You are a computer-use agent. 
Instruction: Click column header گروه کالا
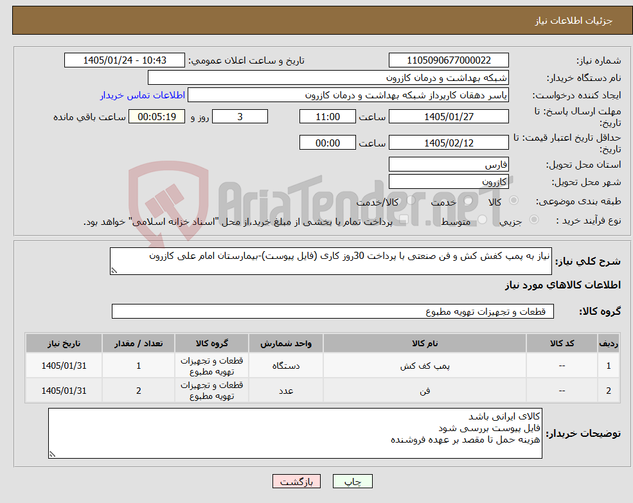point(211,343)
